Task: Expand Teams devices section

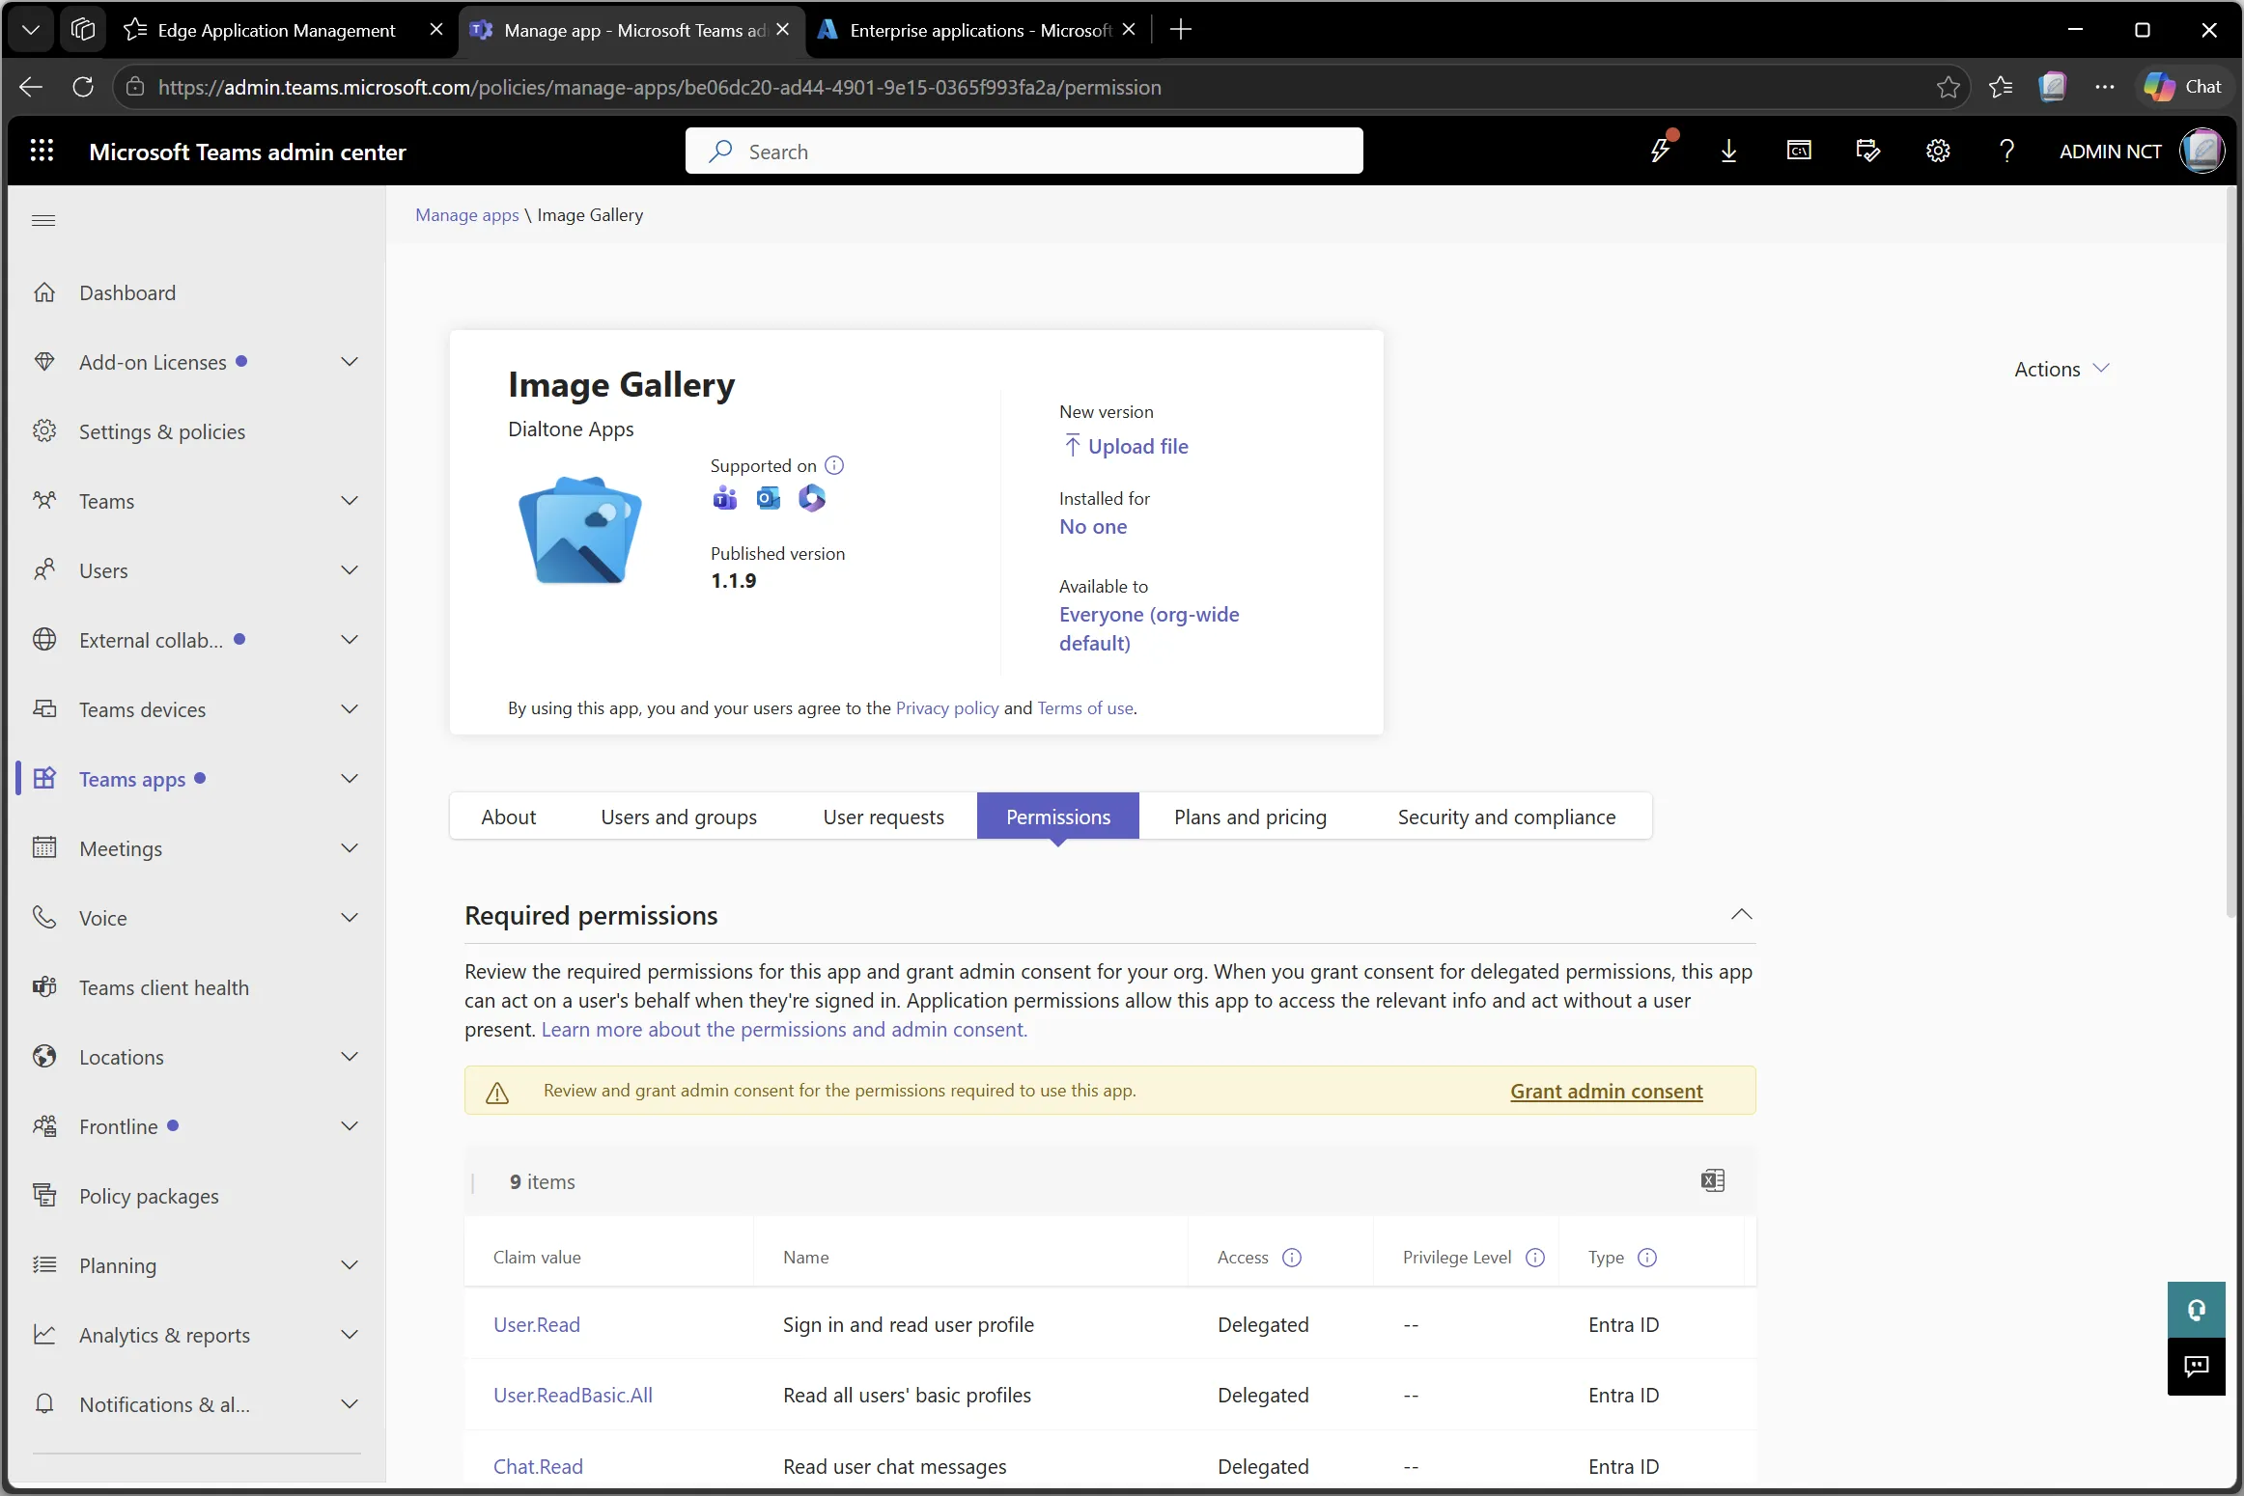Action: (350, 709)
